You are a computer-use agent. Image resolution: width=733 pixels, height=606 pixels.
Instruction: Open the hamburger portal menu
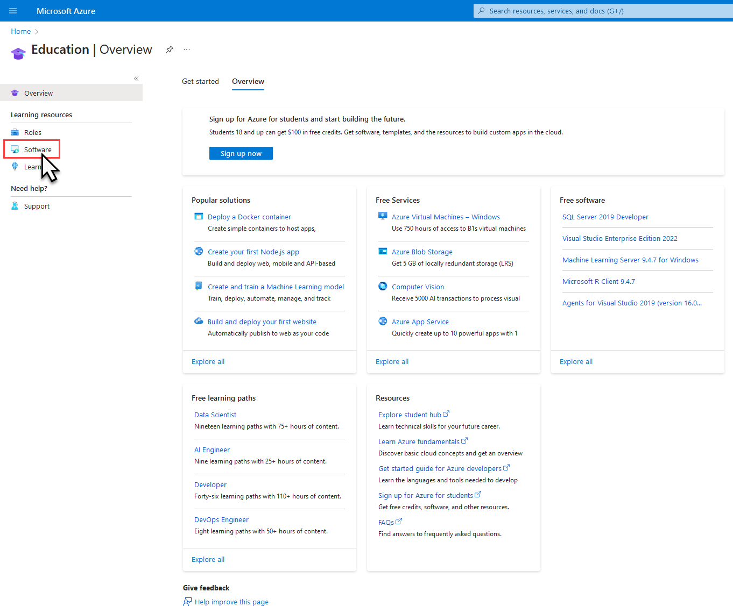(13, 11)
